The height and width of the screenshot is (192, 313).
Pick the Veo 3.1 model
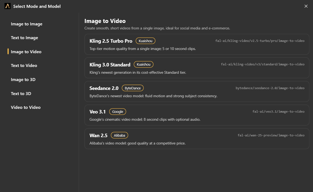tap(197, 115)
